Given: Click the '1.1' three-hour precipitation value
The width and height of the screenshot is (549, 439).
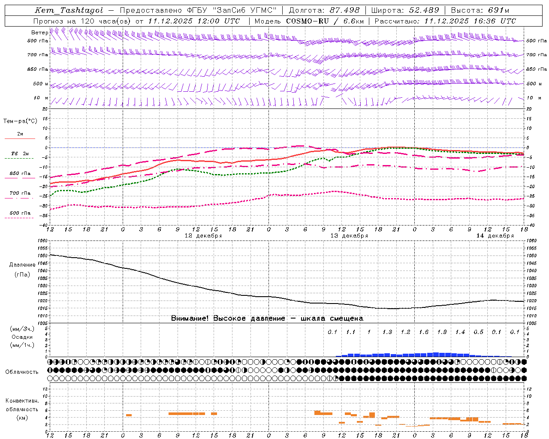Looking at the screenshot, I should (x=351, y=332).
